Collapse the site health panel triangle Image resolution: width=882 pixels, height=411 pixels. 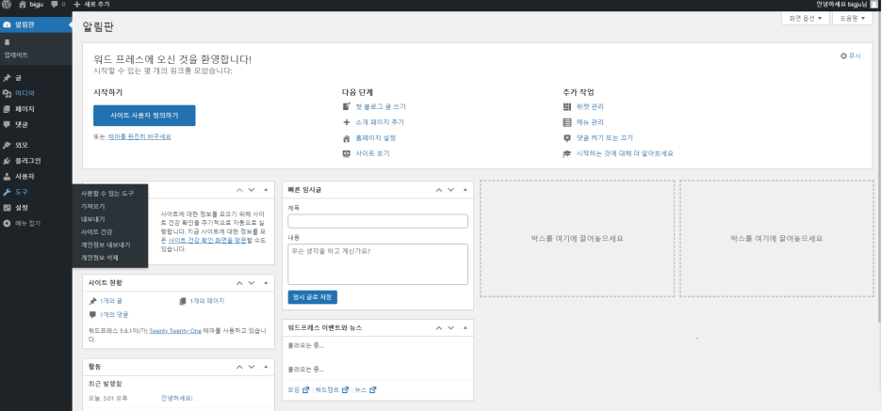tap(266, 190)
